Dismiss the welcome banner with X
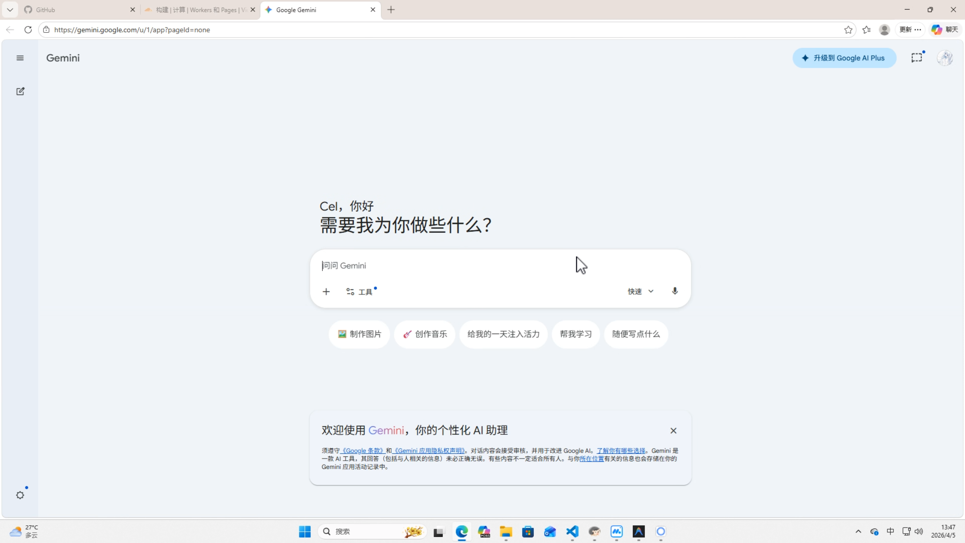 673,431
